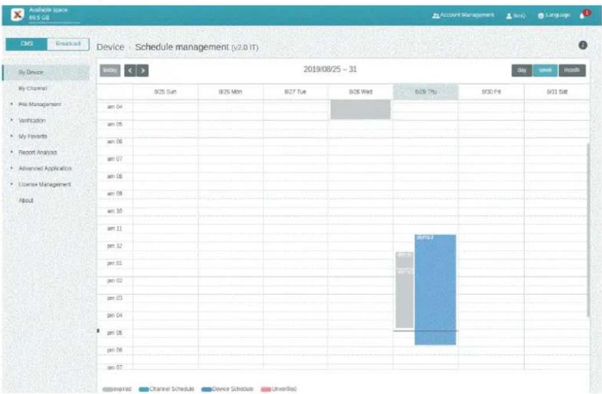Expand Verification in the sidebar

tap(32, 120)
